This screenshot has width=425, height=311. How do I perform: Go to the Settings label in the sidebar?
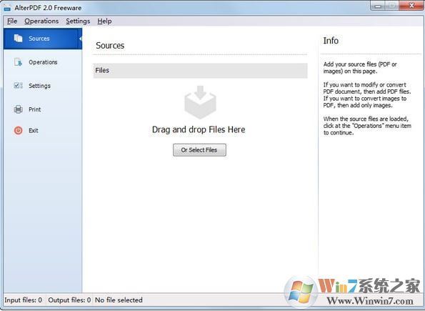pyautogui.click(x=39, y=86)
